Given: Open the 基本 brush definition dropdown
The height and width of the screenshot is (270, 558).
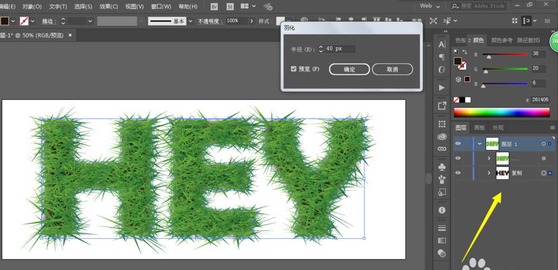Looking at the screenshot, I should coord(191,21).
